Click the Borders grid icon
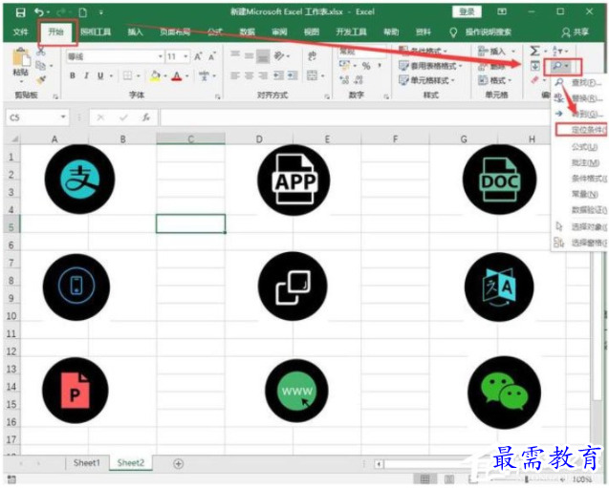This screenshot has height=488, width=609. pos(127,75)
